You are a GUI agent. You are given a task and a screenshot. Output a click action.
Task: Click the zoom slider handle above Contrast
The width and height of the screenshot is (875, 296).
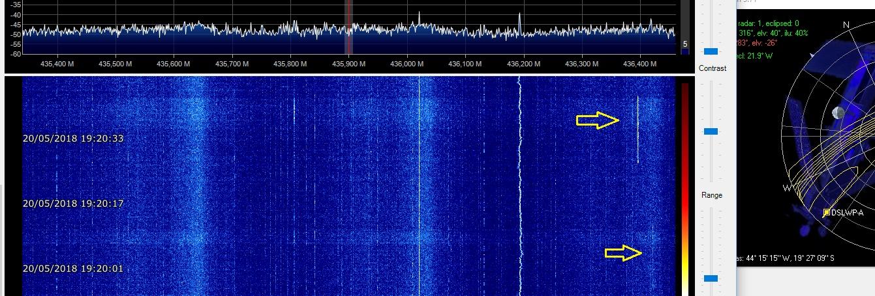pos(711,51)
